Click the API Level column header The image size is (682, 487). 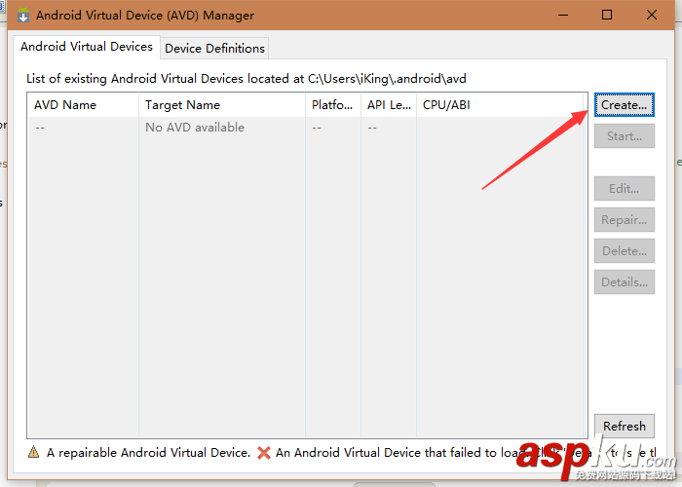[389, 105]
